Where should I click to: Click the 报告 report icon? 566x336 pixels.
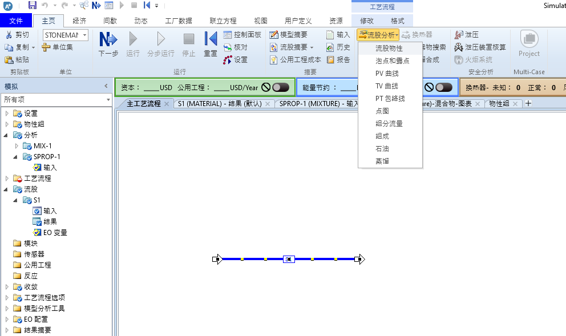[x=330, y=60]
